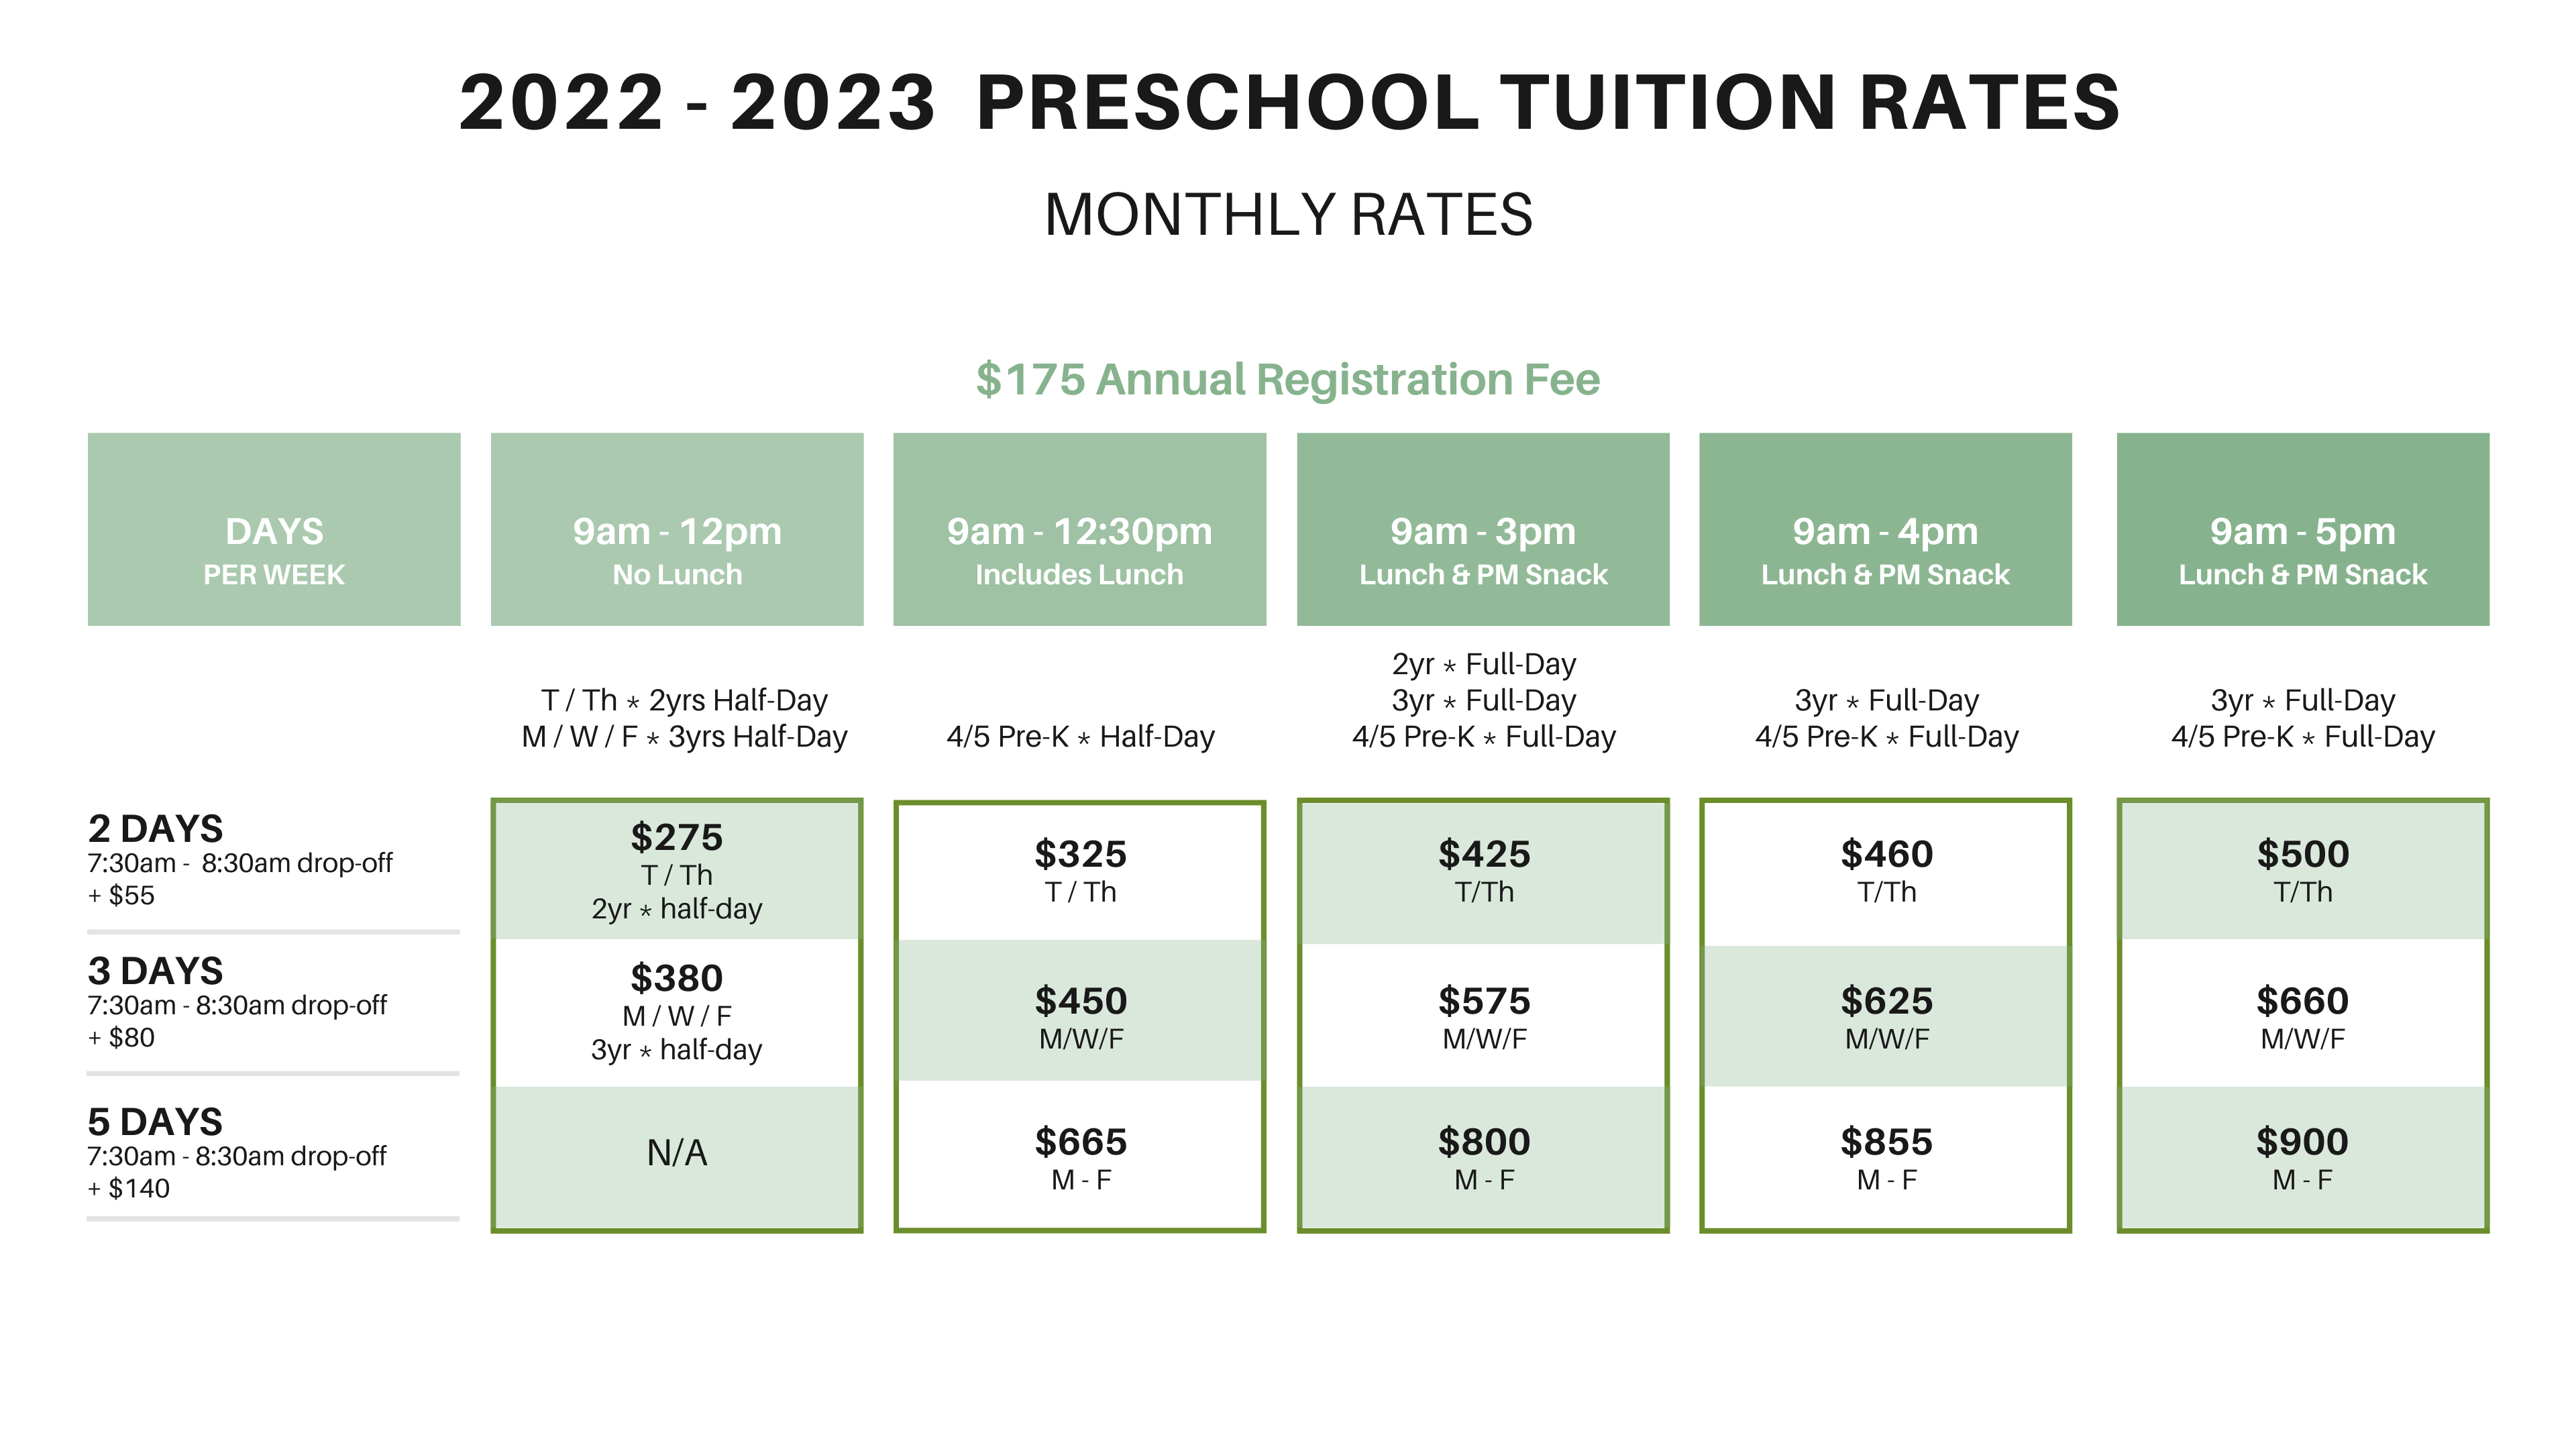This screenshot has width=2576, height=1449.
Task: Select the 5 DAYS row label
Action: 156,1122
